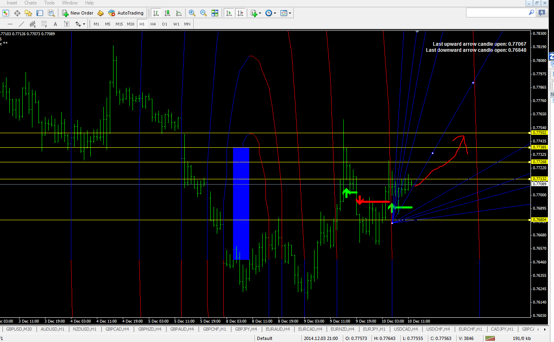This screenshot has height=342, width=554.
Task: Open the Window menu
Action: click(x=70, y=3)
